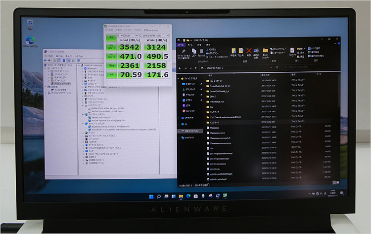The height and width of the screenshot is (234, 371).
Task: Open Recycle Bin on the desktop
Action: (x=31, y=24)
